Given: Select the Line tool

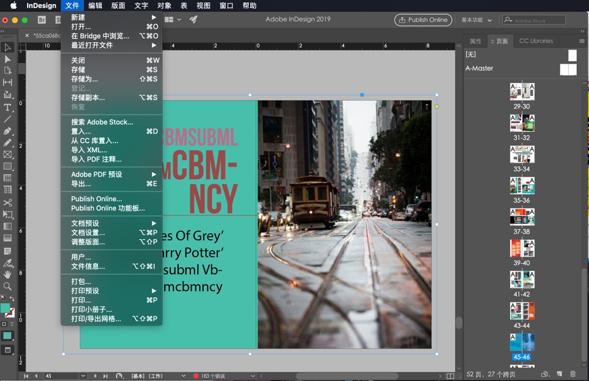Looking at the screenshot, I should [7, 119].
